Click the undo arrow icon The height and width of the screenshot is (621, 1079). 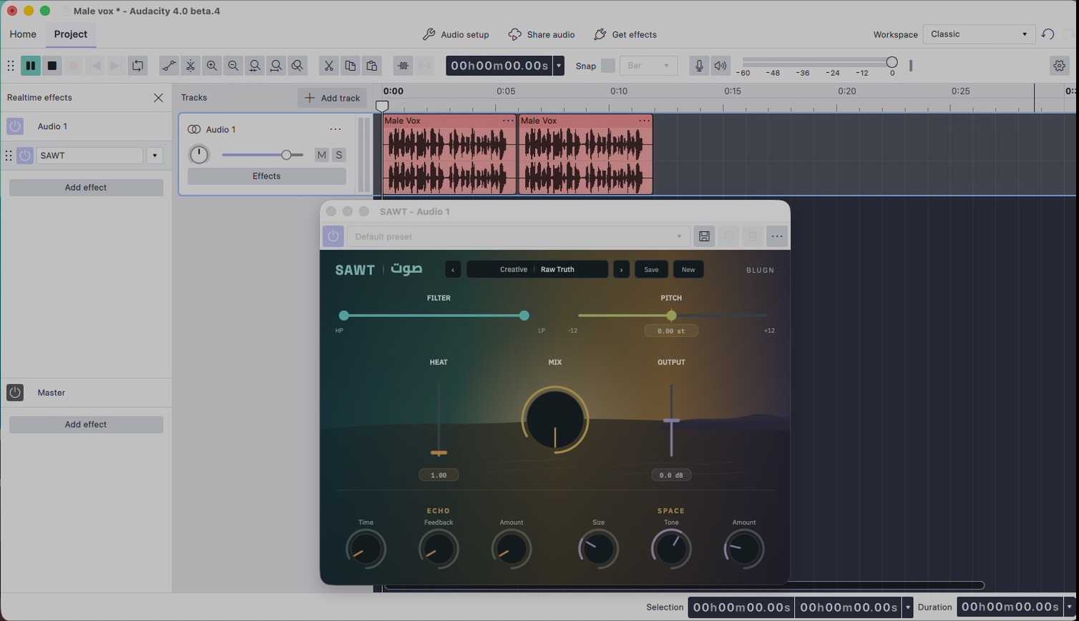[x=1048, y=34]
